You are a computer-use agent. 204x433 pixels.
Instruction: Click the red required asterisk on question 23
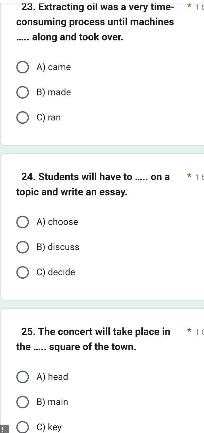[189, 7]
